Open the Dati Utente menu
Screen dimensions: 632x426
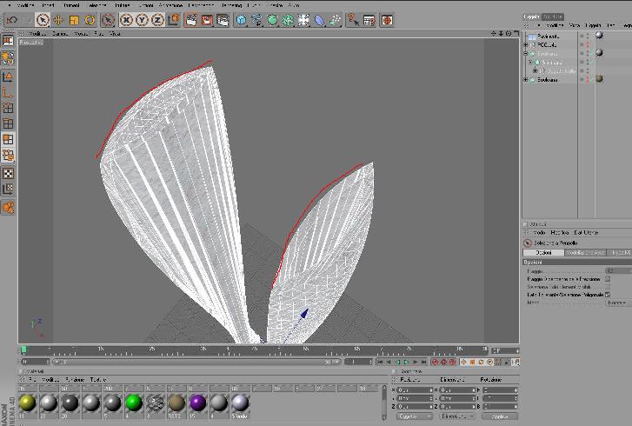pyautogui.click(x=586, y=232)
